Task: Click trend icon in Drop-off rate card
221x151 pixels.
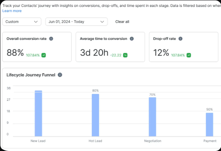Action: tap(189, 55)
